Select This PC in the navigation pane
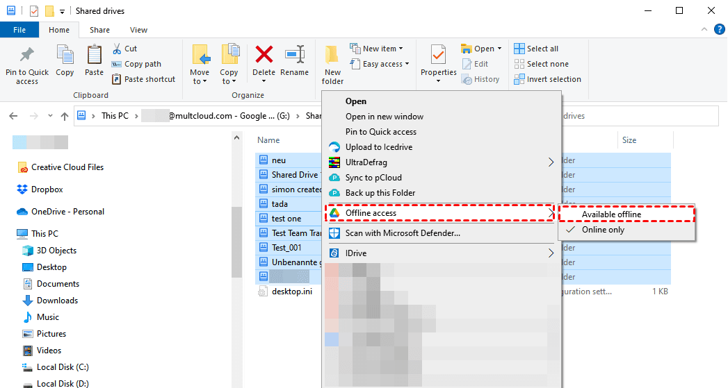728x388 pixels. click(x=38, y=234)
